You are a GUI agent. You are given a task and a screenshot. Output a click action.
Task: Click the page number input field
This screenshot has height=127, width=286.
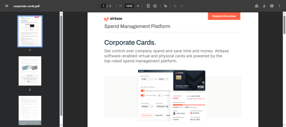tap(103, 6)
